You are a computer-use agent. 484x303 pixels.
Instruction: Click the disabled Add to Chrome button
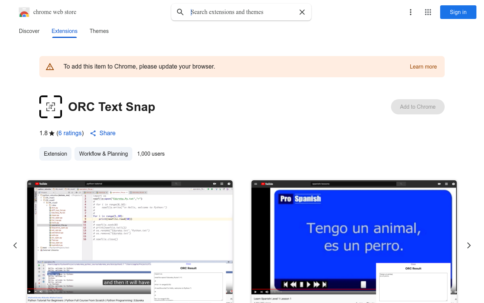(x=418, y=107)
